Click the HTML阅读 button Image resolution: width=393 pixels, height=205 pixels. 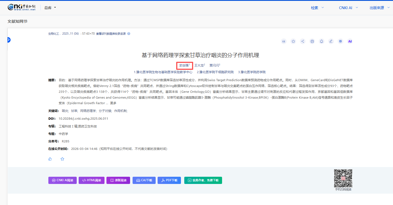[x=91, y=180]
